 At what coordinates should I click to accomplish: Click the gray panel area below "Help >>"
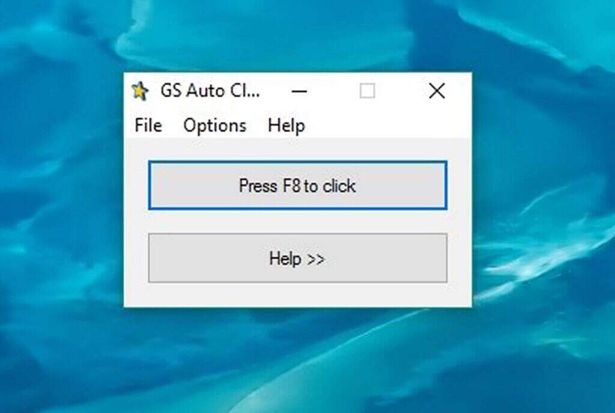(x=297, y=295)
